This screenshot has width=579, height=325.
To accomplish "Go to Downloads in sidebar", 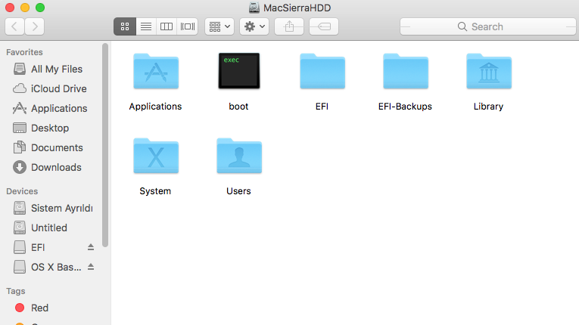I will click(56, 167).
